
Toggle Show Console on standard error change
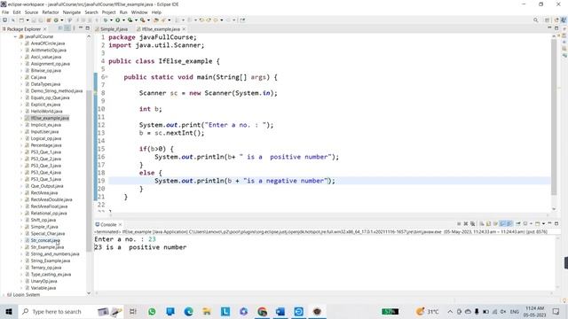click(x=509, y=224)
